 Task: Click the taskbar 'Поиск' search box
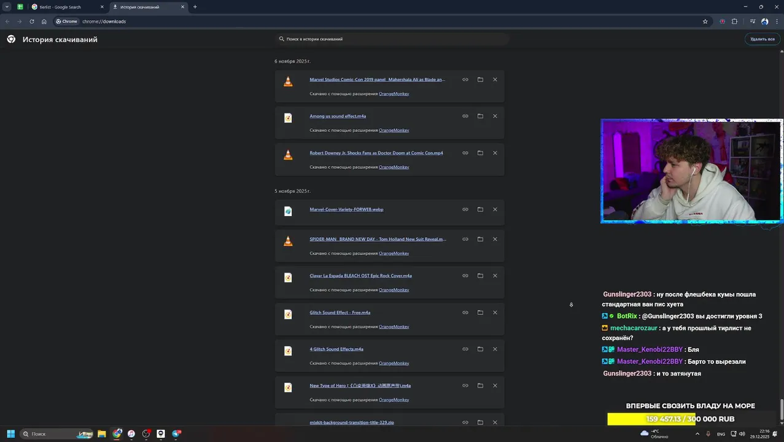coord(56,434)
